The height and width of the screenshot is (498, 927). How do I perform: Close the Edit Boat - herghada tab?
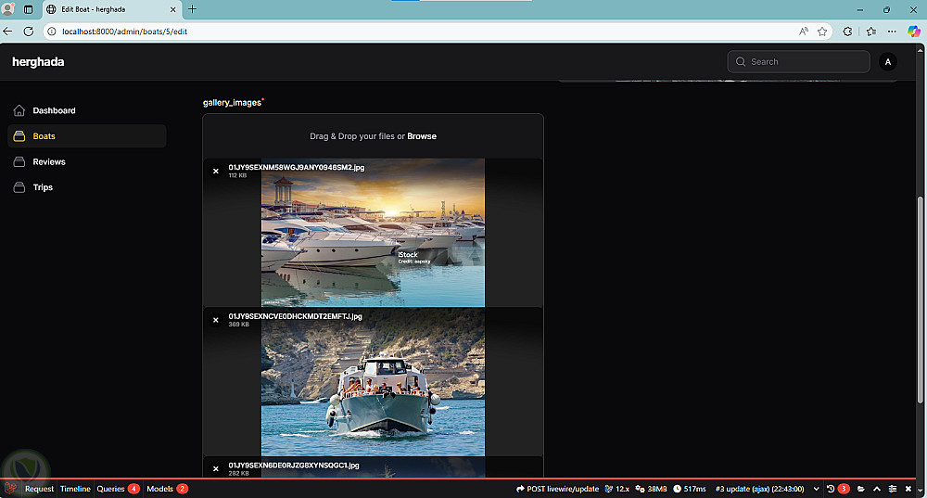[173, 9]
